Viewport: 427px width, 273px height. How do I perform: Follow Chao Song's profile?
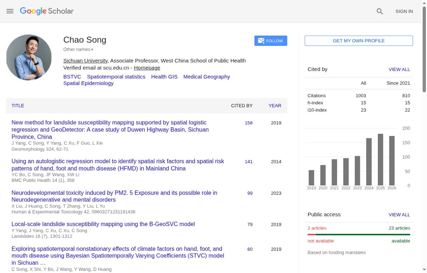point(271,41)
